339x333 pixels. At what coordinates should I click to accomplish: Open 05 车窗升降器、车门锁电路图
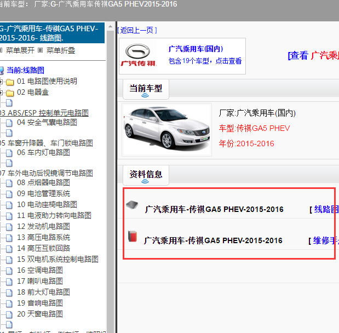(x=46, y=143)
